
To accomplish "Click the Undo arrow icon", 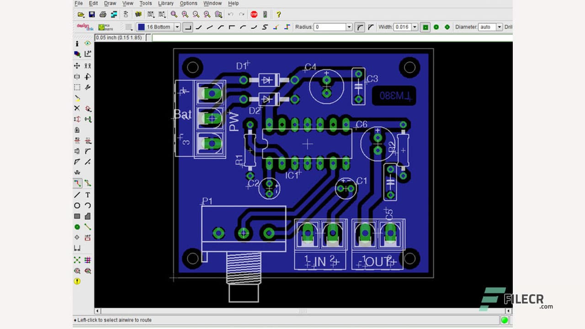I will tap(231, 15).
